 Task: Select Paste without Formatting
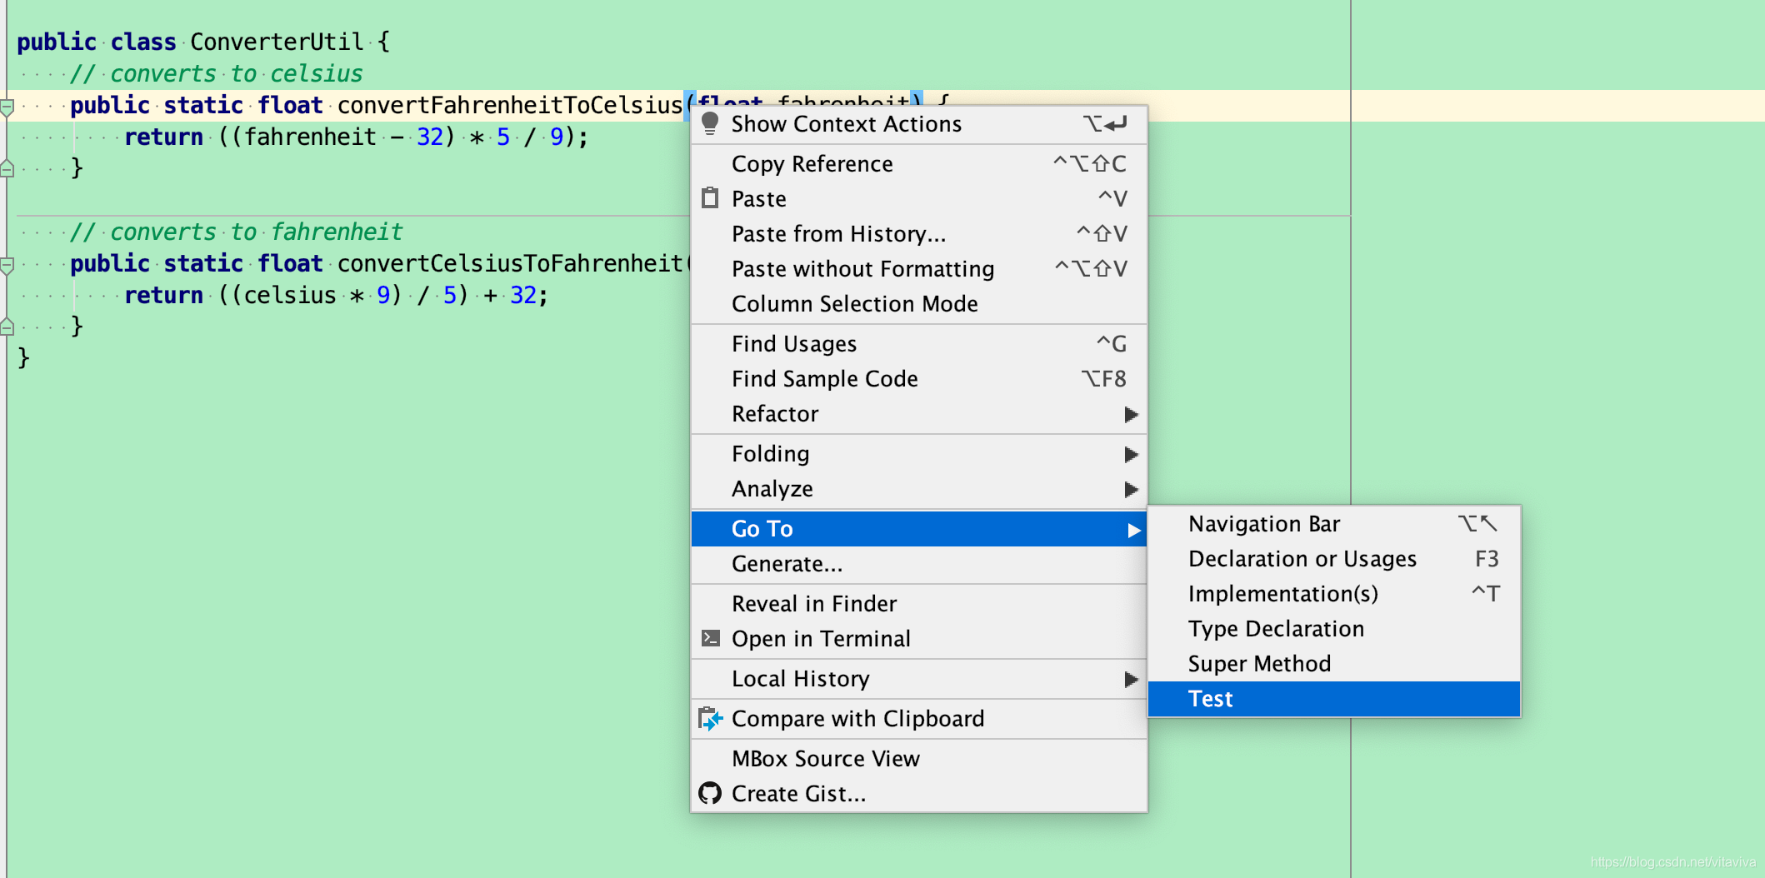(x=919, y=269)
